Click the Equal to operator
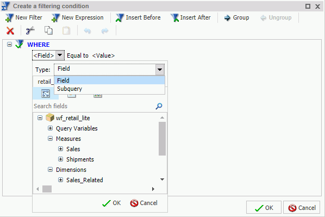Screen dimensions: 325x217 [x=78, y=55]
